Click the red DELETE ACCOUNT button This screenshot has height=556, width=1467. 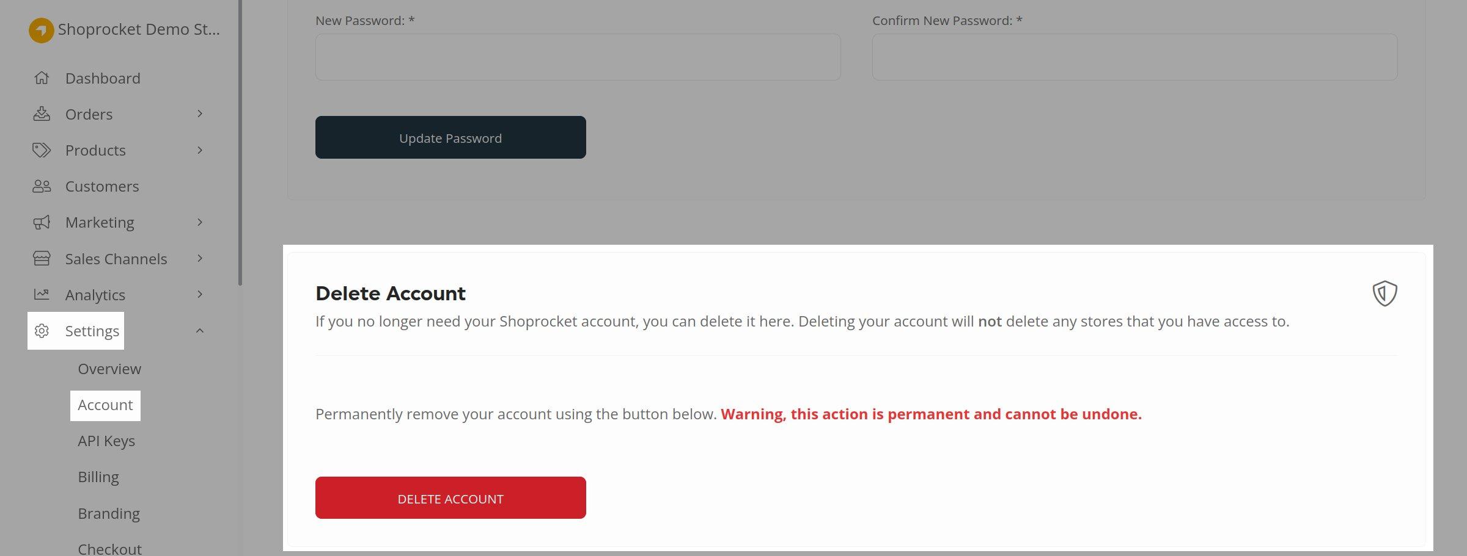point(450,497)
